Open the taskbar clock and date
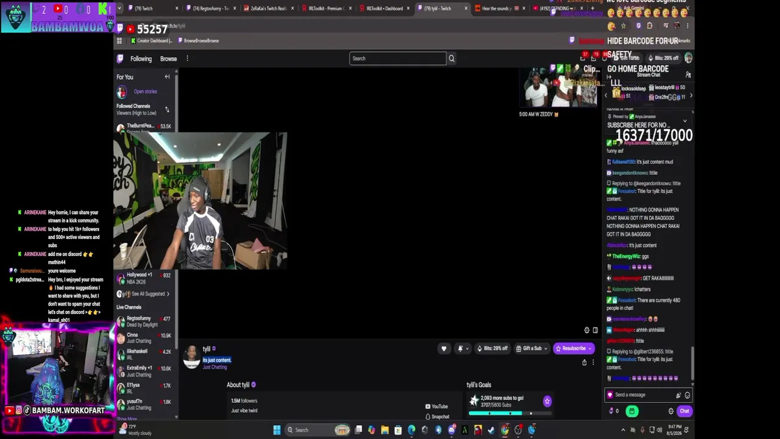 (x=675, y=430)
